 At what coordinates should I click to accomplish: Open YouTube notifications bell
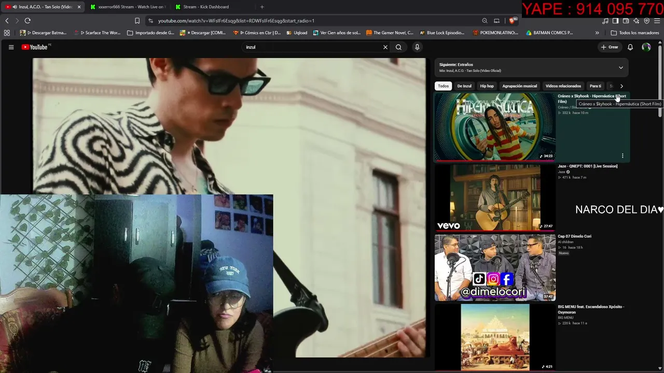click(x=630, y=47)
